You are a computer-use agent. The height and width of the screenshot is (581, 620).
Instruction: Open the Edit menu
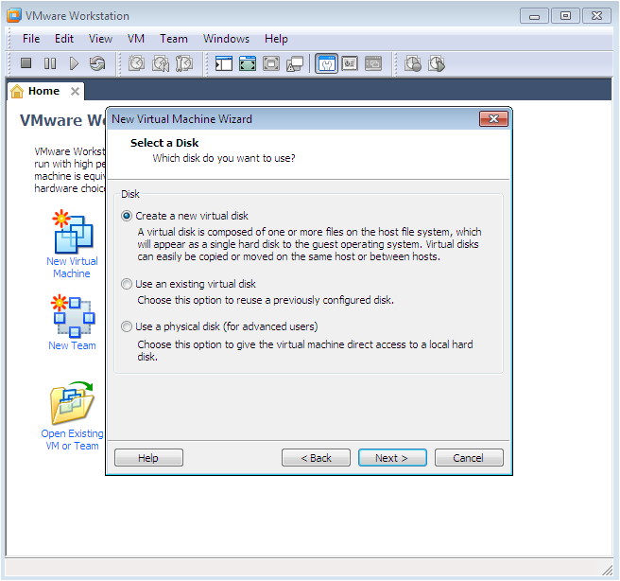click(64, 39)
